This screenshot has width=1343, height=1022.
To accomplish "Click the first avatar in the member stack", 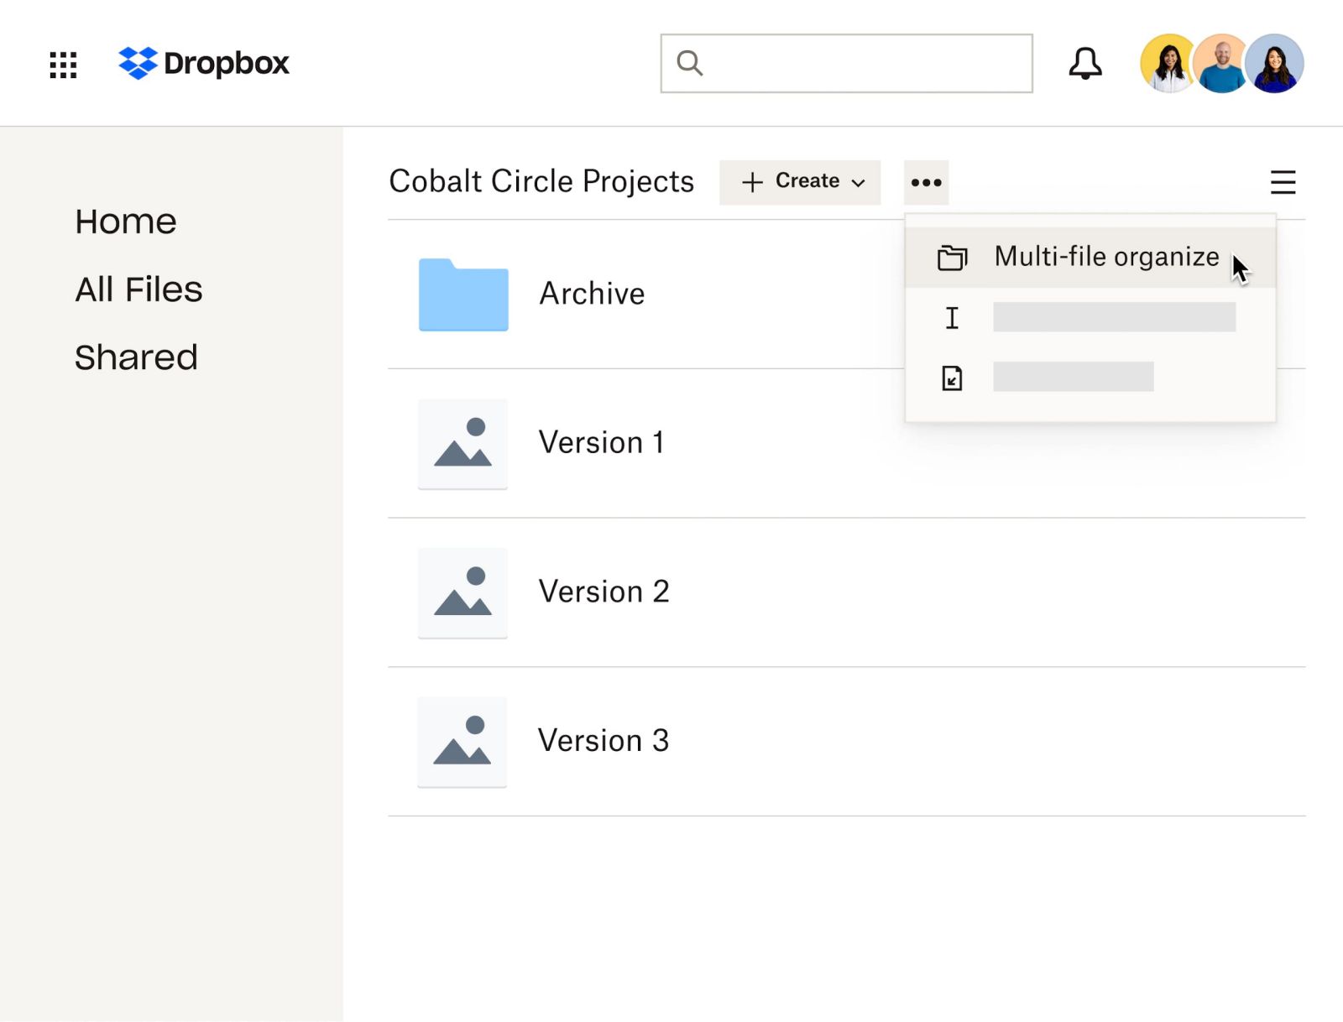I will [x=1167, y=63].
